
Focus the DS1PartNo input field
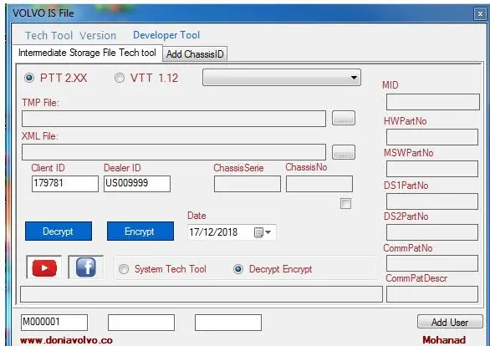click(x=432, y=201)
